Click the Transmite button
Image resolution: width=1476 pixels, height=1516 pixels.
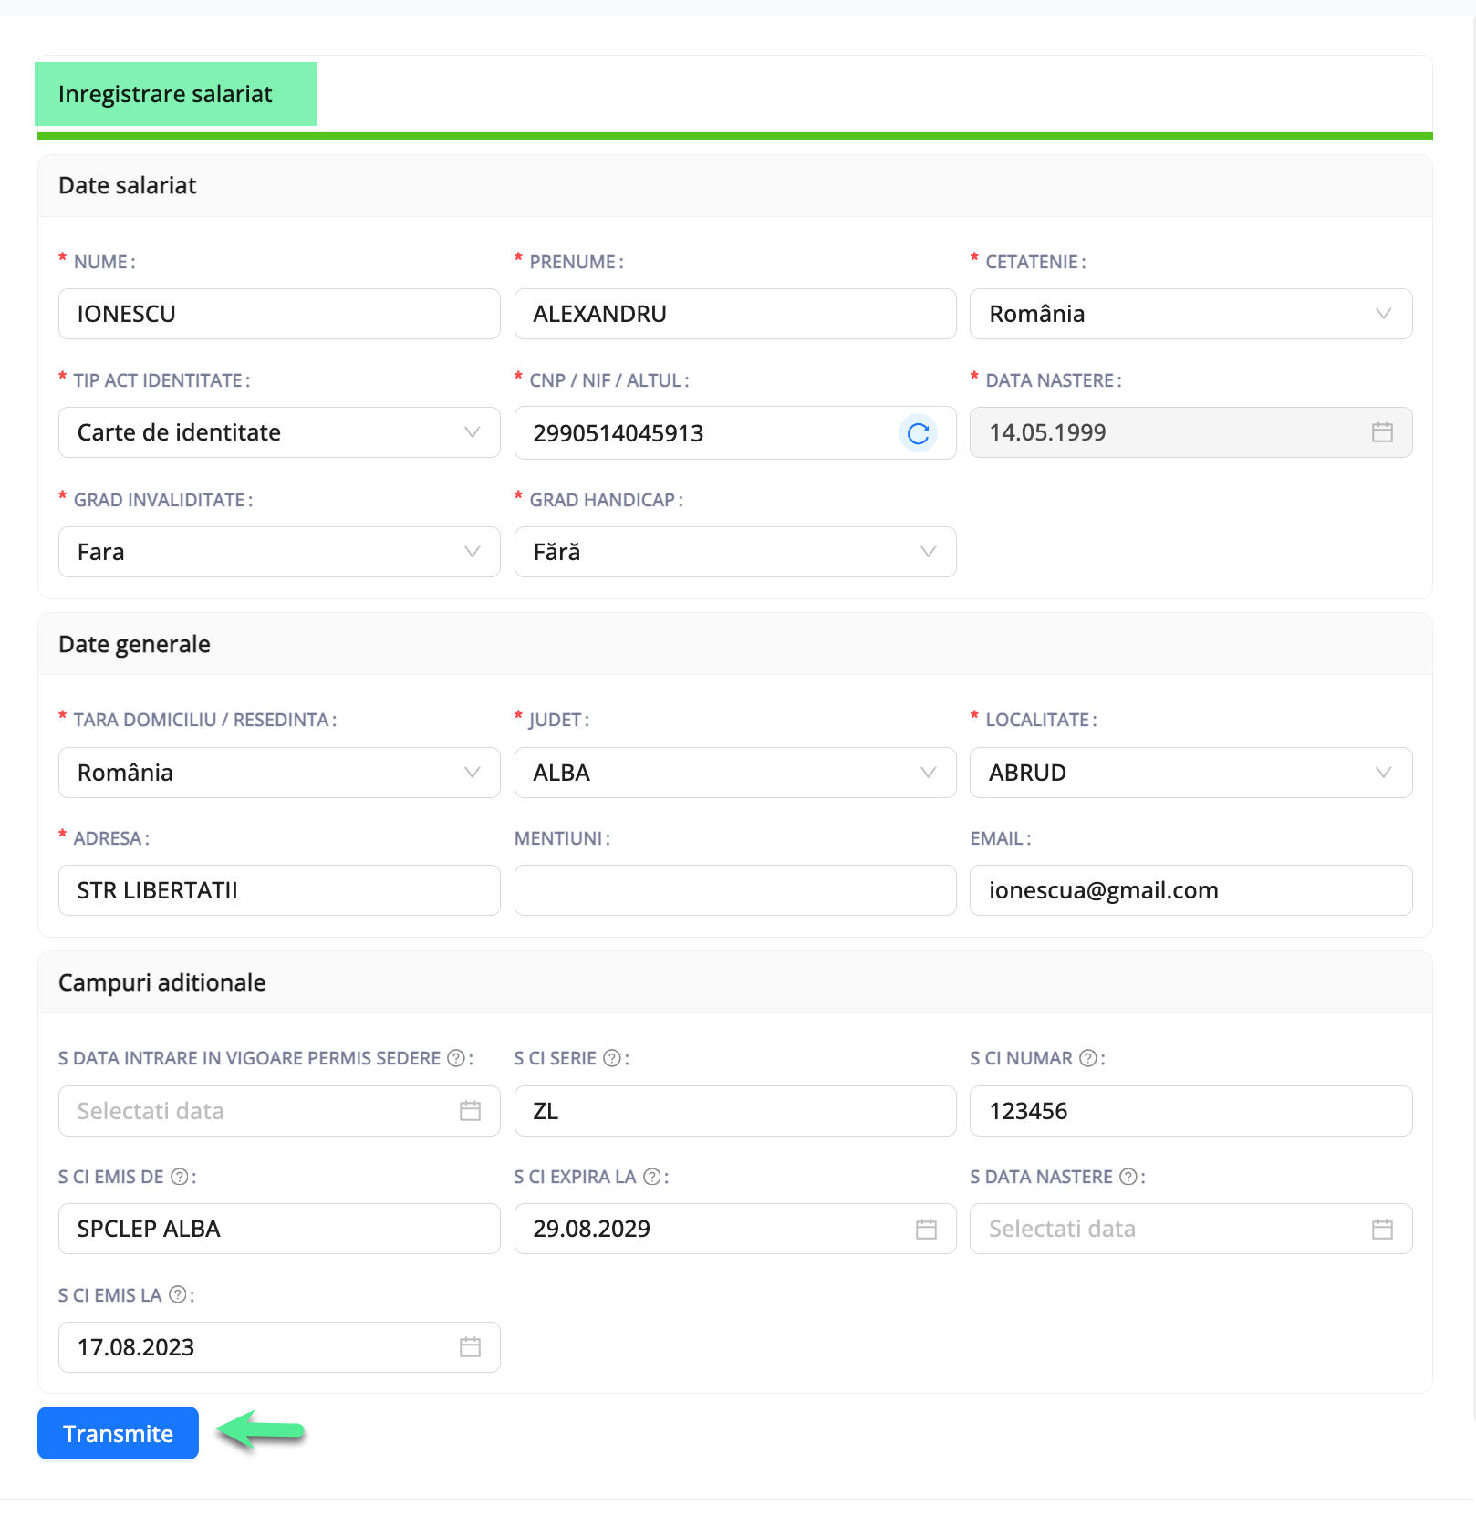point(118,1433)
